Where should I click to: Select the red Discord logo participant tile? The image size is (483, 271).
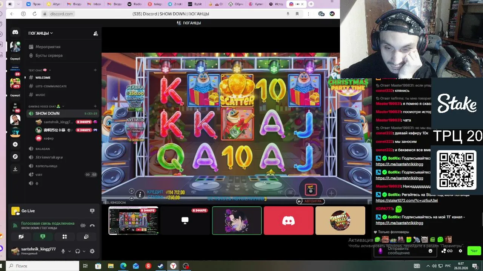click(x=289, y=221)
